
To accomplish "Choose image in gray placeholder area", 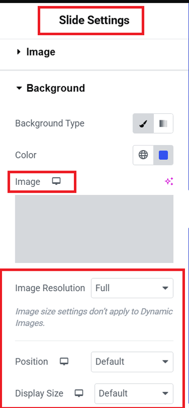I will (x=94, y=229).
